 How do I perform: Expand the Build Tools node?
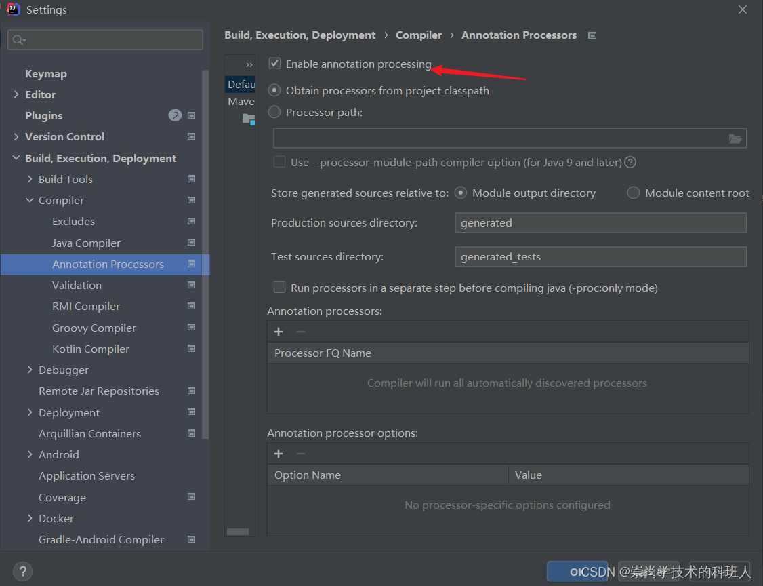pyautogui.click(x=30, y=179)
